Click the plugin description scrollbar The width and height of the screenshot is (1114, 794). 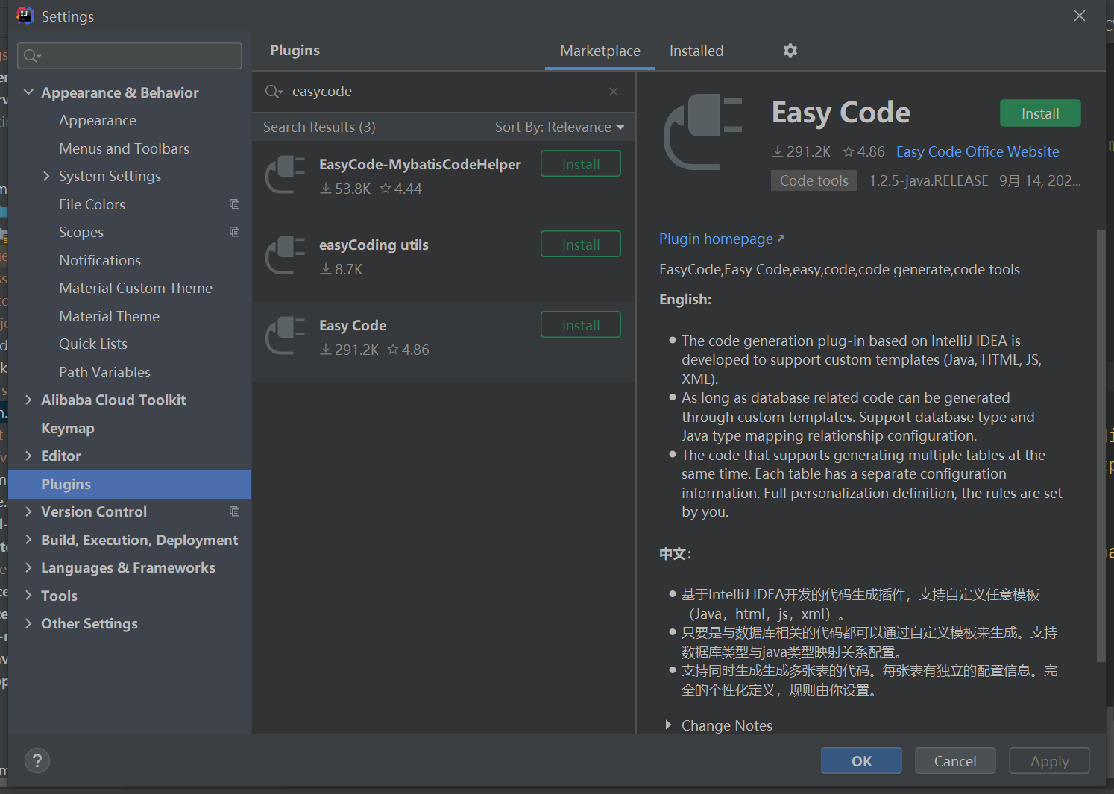click(1101, 446)
